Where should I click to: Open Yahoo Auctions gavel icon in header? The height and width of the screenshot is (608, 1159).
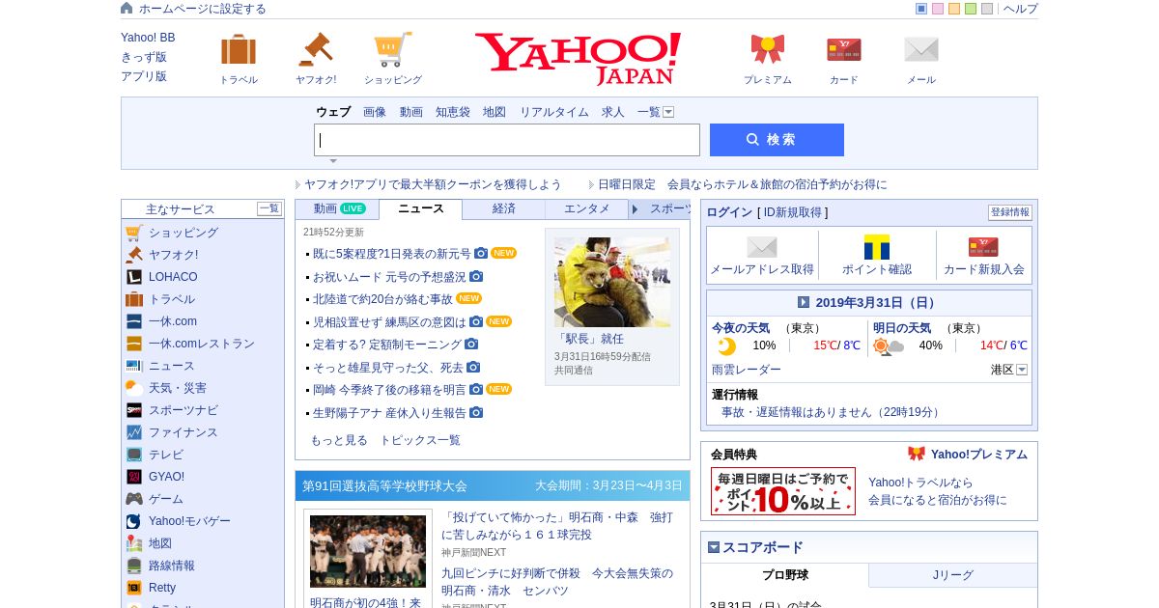[315, 49]
